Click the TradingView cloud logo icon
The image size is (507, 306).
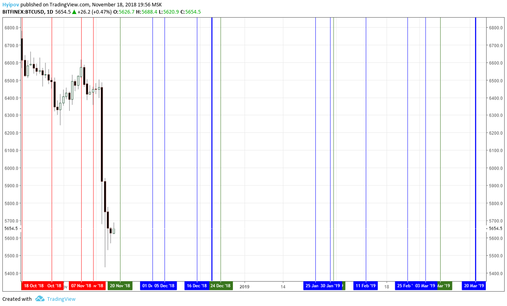(x=39, y=299)
